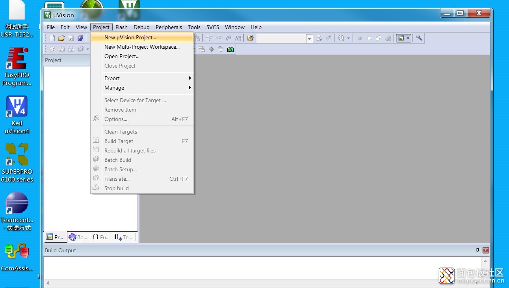Click the Rebuild toolbar icon
This screenshot has height=288, width=509.
tap(71, 49)
